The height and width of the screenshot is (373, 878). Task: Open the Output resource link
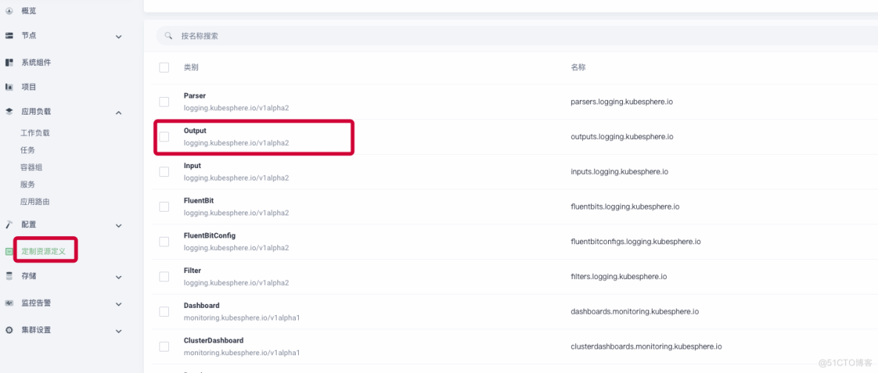195,130
